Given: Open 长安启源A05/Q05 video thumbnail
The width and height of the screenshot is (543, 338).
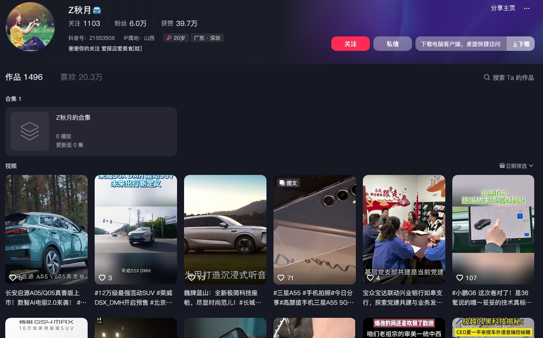Looking at the screenshot, I should click(x=46, y=230).
